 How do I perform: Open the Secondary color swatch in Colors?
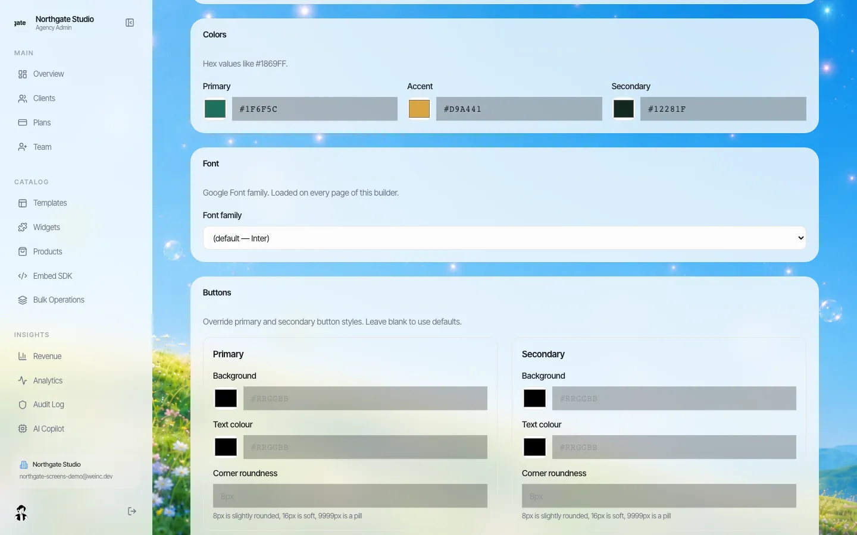click(x=624, y=109)
